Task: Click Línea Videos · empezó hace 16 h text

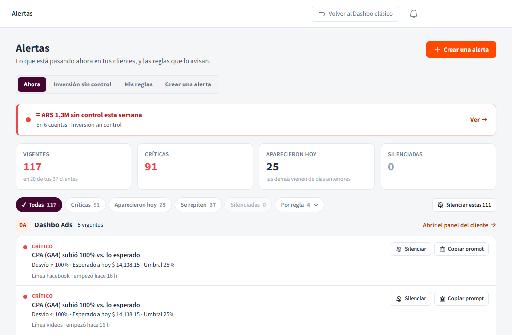Action: (71, 325)
